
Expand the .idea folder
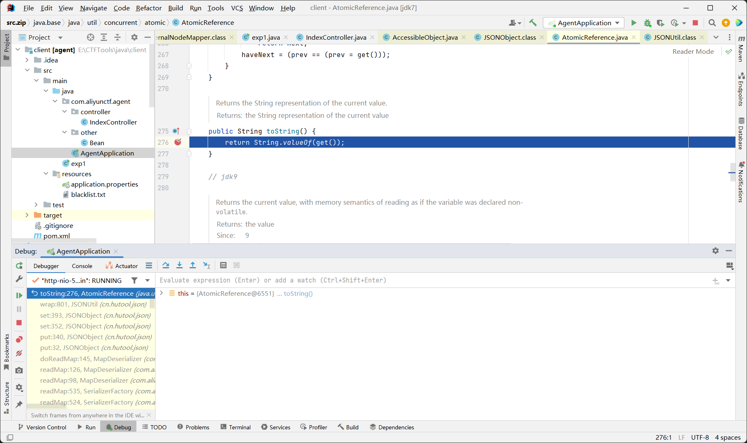coord(27,60)
